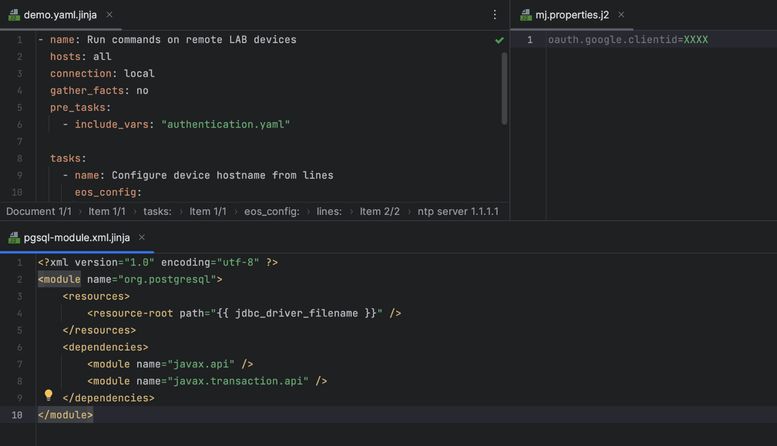Viewport: 777px width, 446px height.
Task: Close the mj.properties.j2 tab
Action: (x=621, y=15)
